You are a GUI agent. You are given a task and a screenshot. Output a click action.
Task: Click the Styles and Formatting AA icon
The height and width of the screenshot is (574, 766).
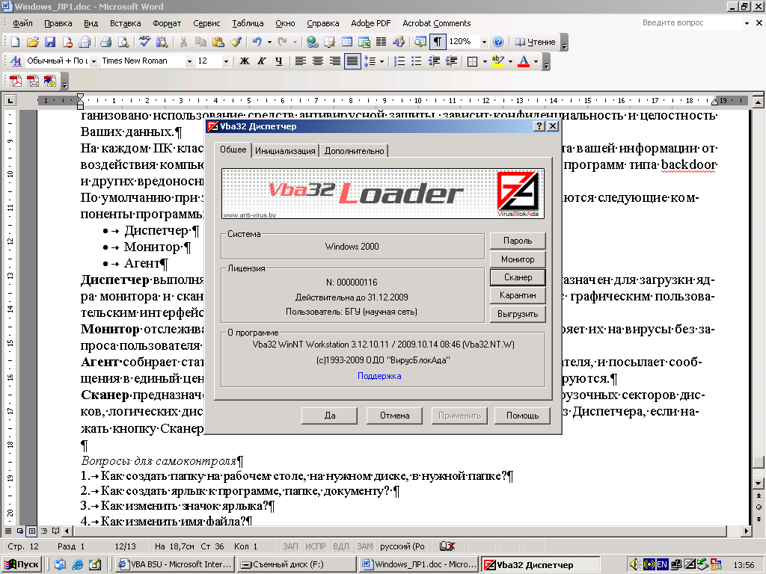[16, 61]
